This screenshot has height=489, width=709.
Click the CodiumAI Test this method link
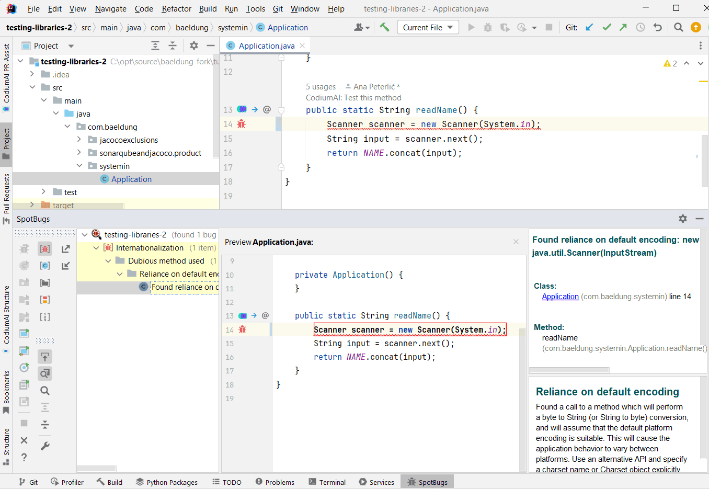[353, 97]
